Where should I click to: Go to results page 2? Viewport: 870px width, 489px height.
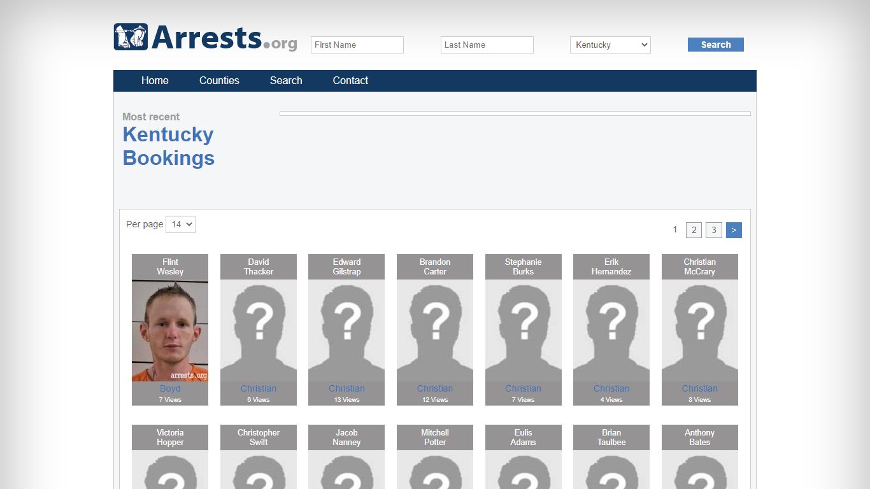(694, 230)
